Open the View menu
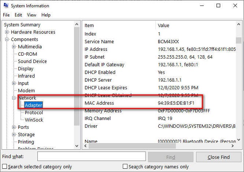Image resolution: width=244 pixels, height=172 pixels. [x=32, y=15]
